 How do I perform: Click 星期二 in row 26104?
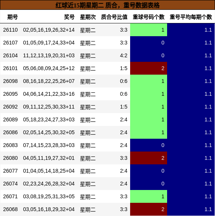(88, 56)
